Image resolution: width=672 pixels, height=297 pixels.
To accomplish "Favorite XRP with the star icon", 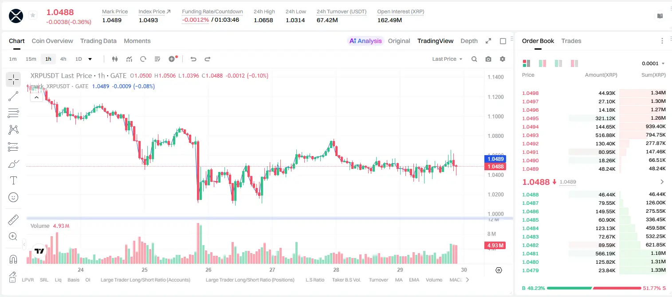I will click(x=33, y=16).
